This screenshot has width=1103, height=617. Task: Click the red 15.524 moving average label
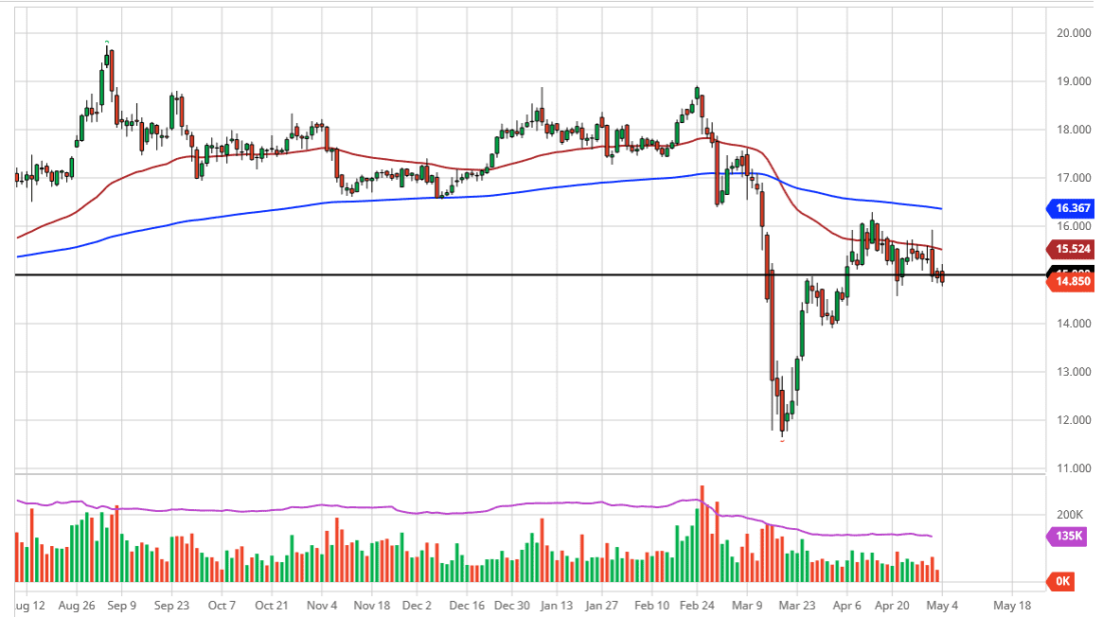coord(1071,249)
